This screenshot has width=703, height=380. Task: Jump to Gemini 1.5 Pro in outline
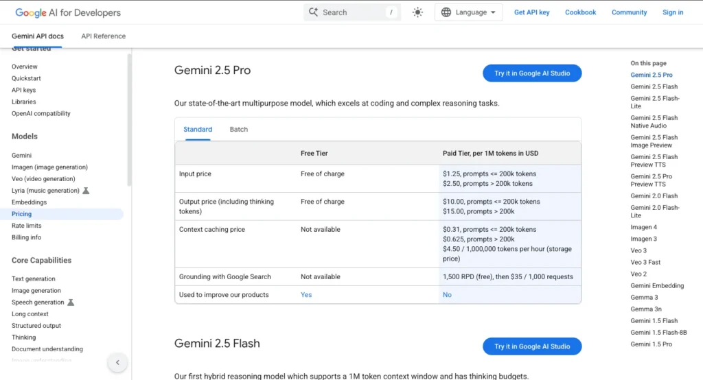click(652, 344)
